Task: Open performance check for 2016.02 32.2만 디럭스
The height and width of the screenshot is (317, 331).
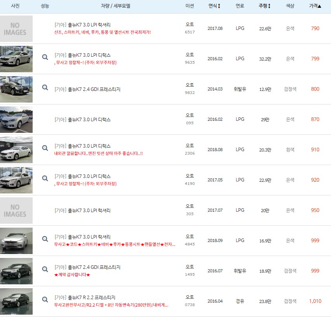Action: coord(45,57)
